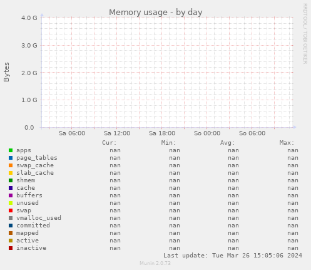This screenshot has width=311, height=270.
Task: Click the olive active legend swatch
Action: [x=11, y=241]
